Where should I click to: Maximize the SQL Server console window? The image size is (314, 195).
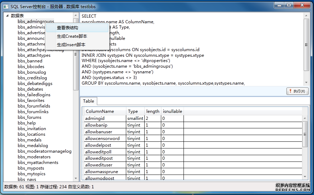[x=289, y=5]
